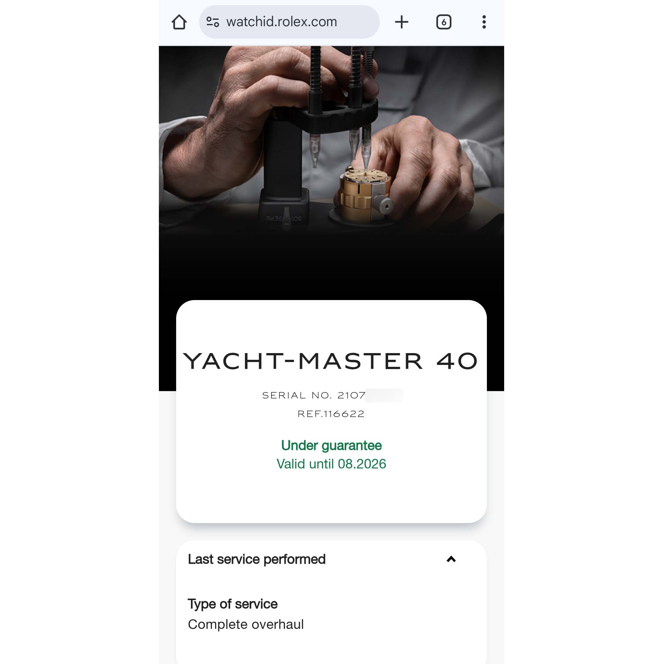
Task: Click the redacted serial number area
Action: pyautogui.click(x=384, y=396)
